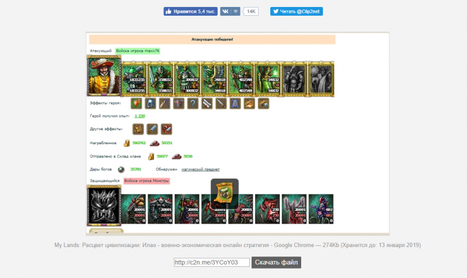Click the first attacker unit card with 1833255
Viewport: 467px width, 278px height.
point(134,79)
